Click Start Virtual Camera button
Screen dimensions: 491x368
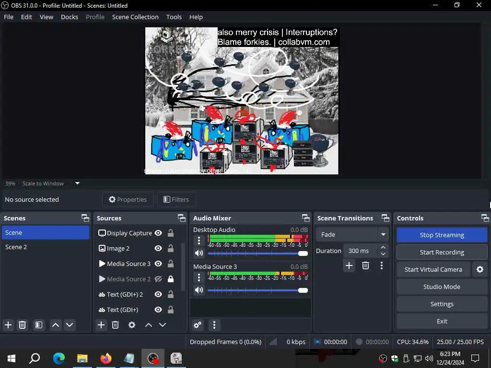pyautogui.click(x=433, y=269)
